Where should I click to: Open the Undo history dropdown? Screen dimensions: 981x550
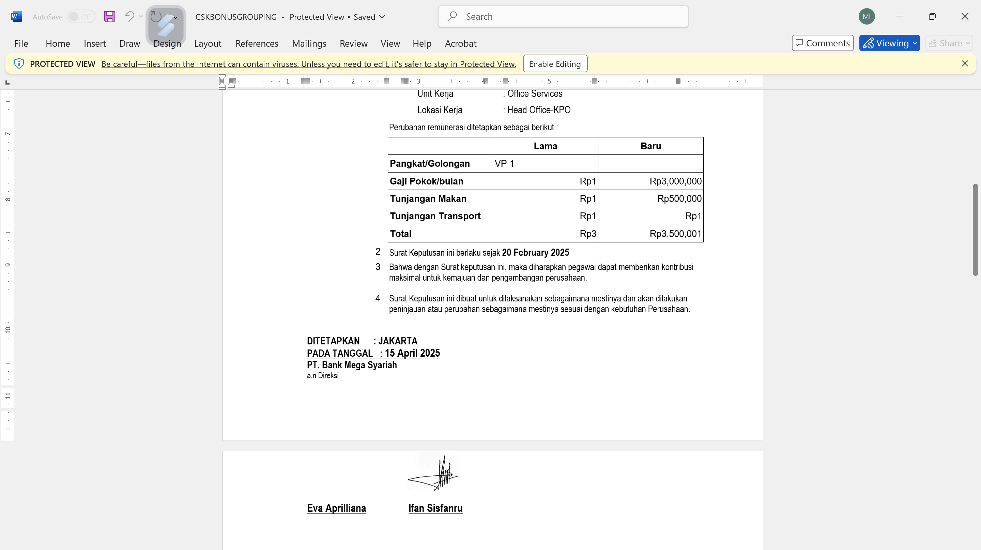pos(141,16)
